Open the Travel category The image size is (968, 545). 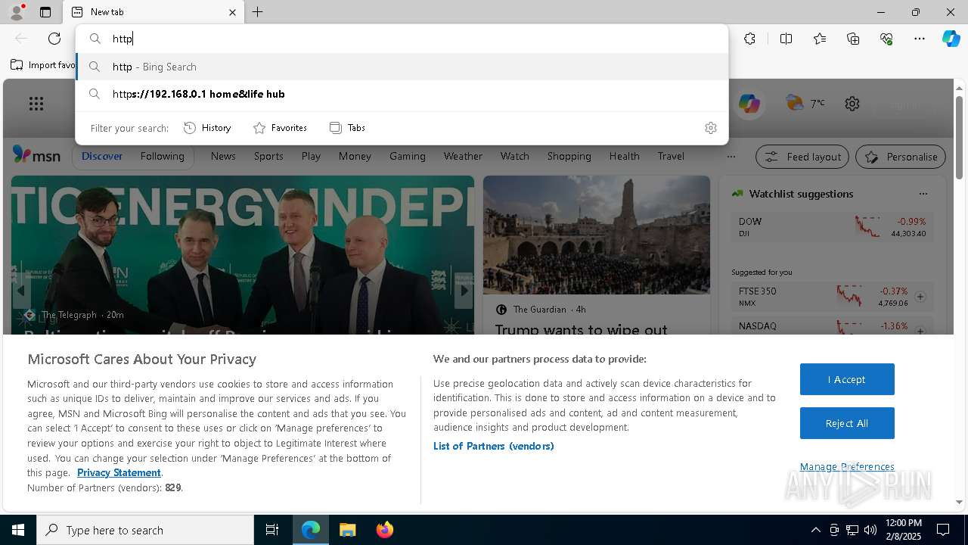tap(671, 156)
